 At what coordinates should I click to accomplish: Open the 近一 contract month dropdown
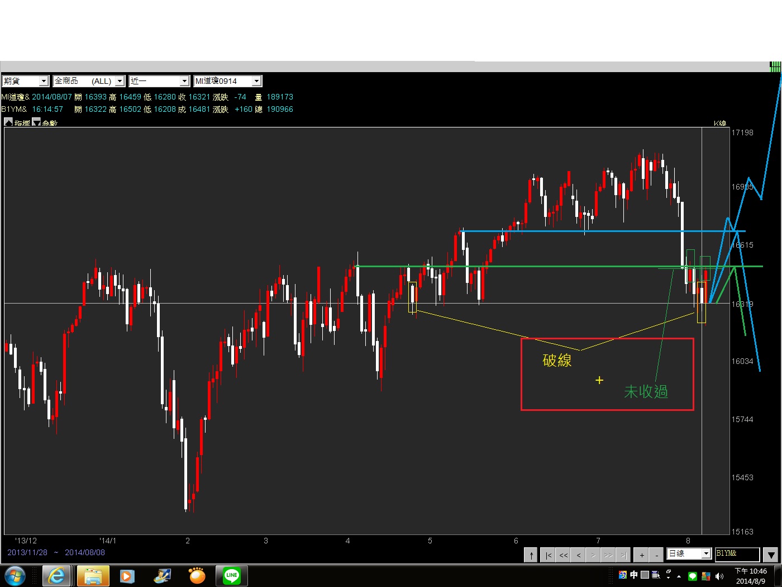click(x=159, y=81)
